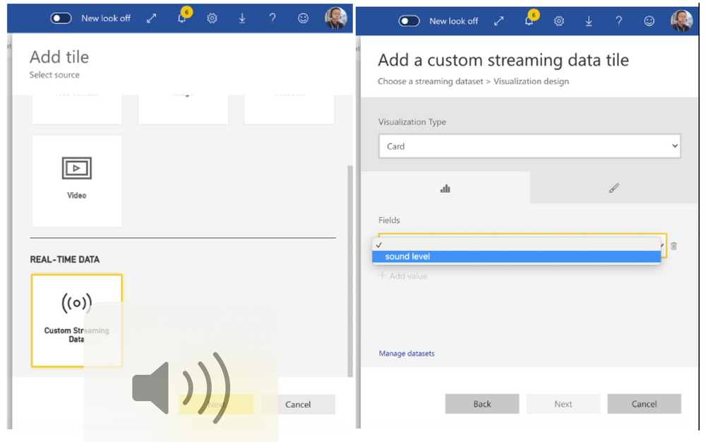Viewport: 706px width, 442px height.
Task: Switch to the pencil format tab
Action: [614, 188]
